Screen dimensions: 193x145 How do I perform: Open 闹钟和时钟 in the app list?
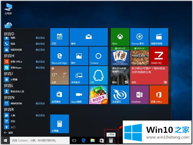24,103
